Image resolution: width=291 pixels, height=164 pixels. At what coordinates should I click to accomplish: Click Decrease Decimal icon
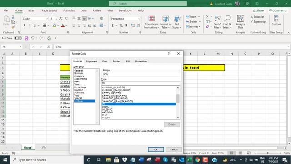pos(138,26)
